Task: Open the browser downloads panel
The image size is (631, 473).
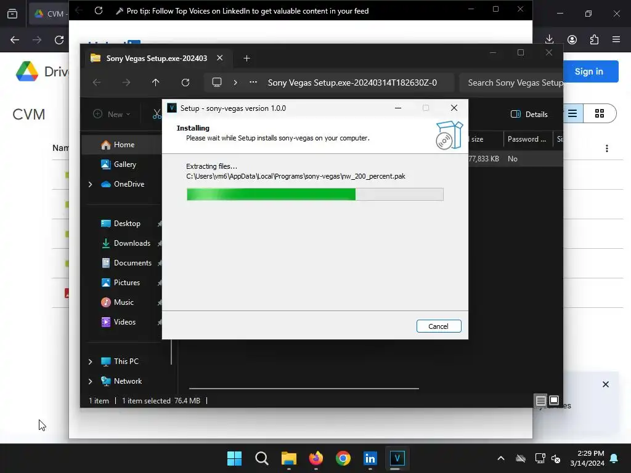Action: [x=549, y=39]
